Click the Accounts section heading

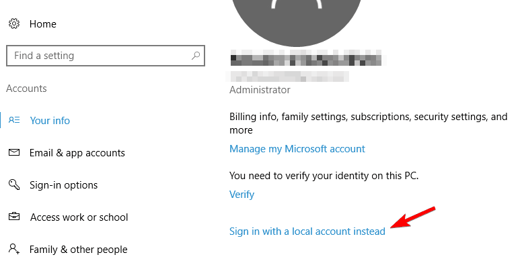pyautogui.click(x=26, y=89)
